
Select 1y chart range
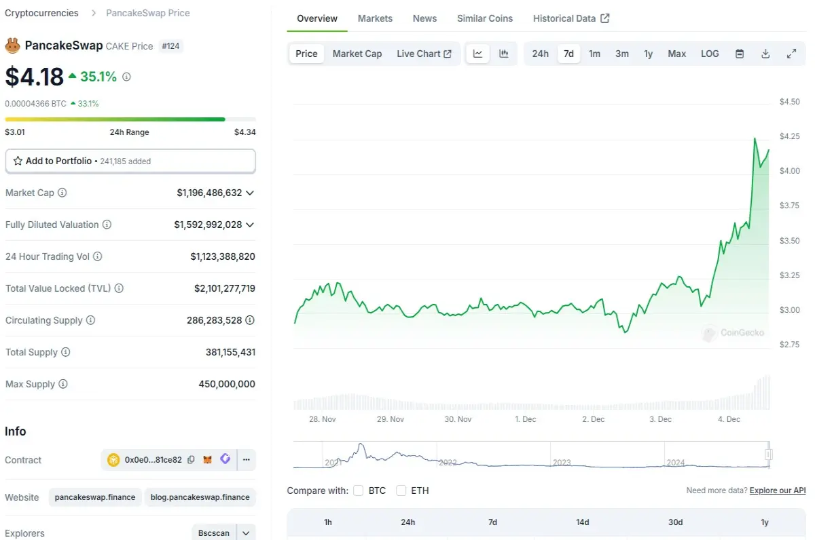tap(649, 54)
